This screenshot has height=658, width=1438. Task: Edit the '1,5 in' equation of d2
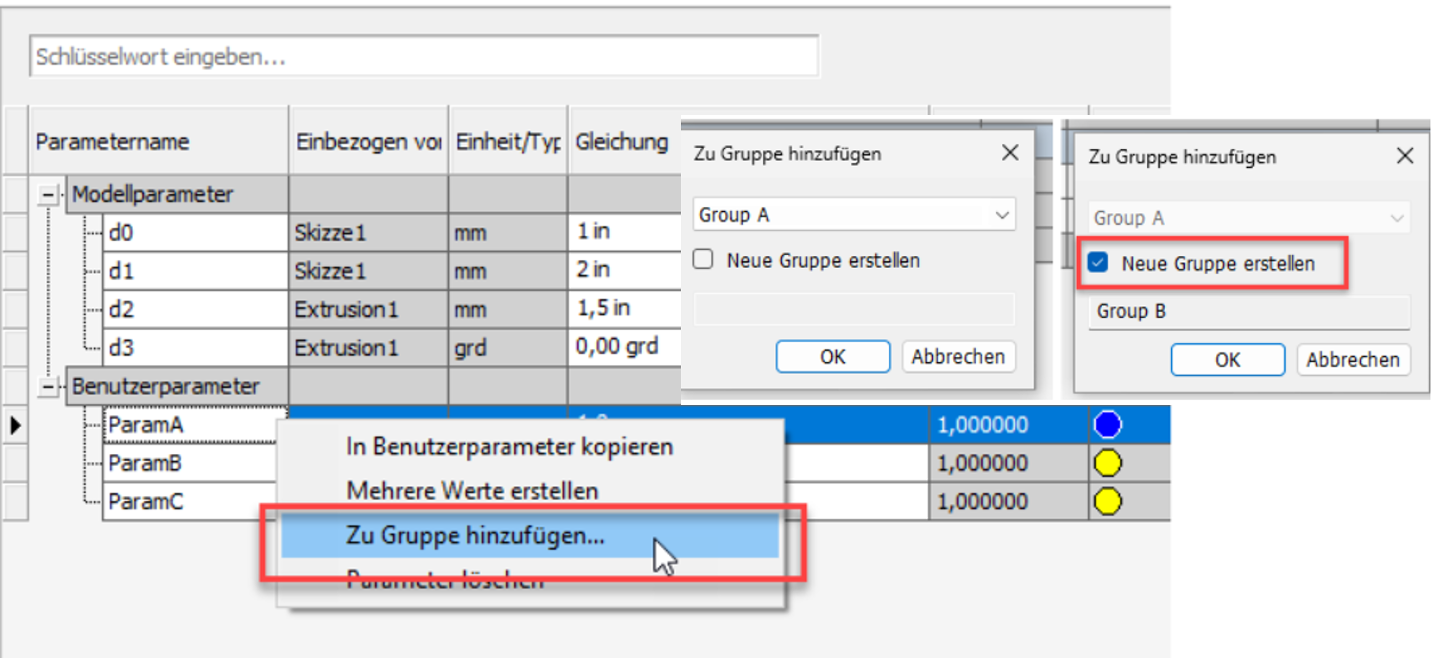coord(625,308)
